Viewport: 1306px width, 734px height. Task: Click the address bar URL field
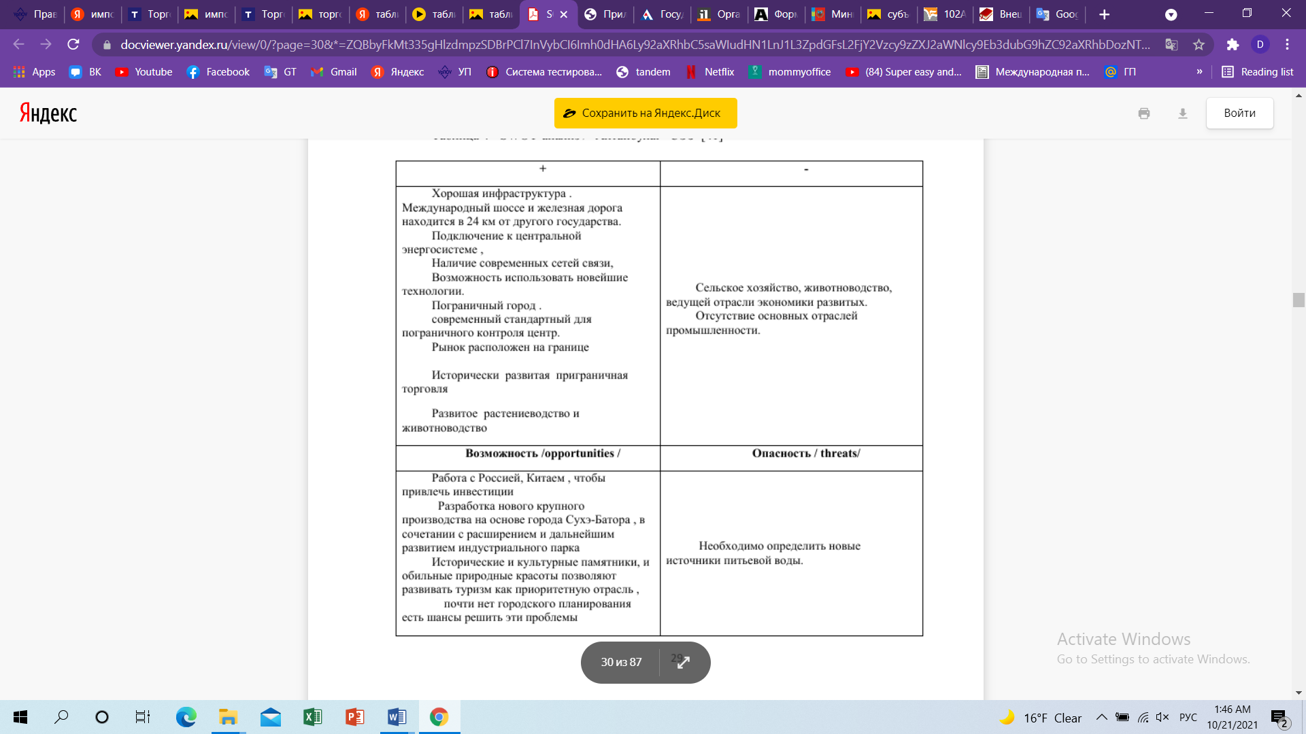click(635, 44)
